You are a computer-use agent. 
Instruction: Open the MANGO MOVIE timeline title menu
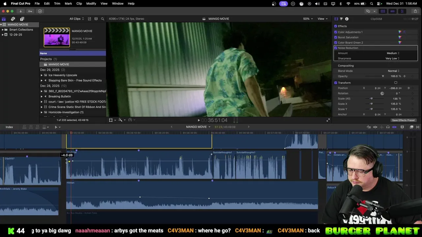point(198,127)
